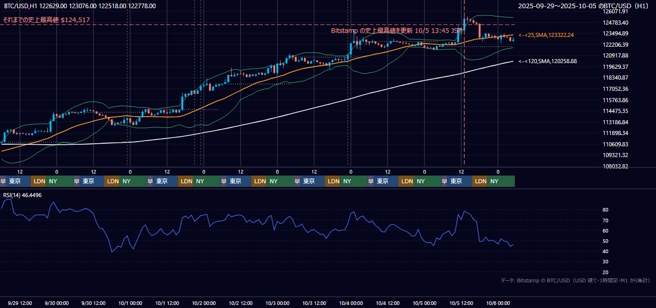Click the 25 SMA 123322.24 label
This screenshot has height=308, width=656.
[546, 35]
